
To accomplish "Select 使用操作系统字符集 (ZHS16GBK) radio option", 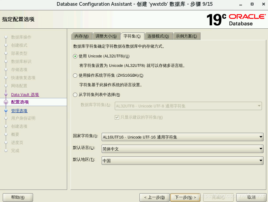I will (x=75, y=75).
